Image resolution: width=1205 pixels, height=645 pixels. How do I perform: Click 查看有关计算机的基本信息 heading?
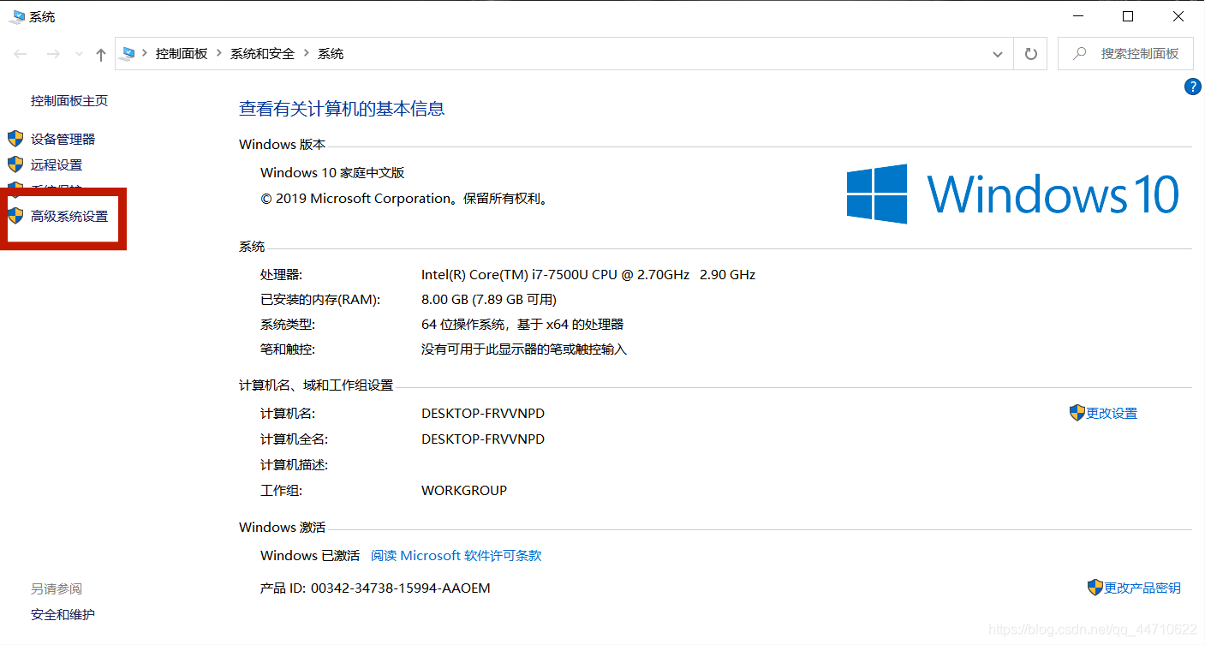[342, 109]
